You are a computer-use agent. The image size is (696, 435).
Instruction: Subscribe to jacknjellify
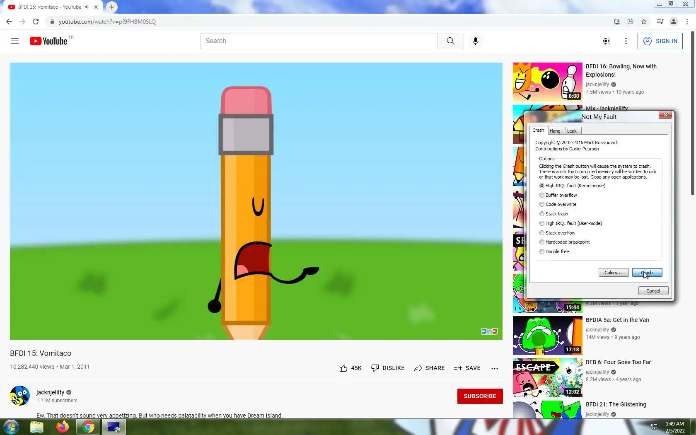[x=480, y=396]
